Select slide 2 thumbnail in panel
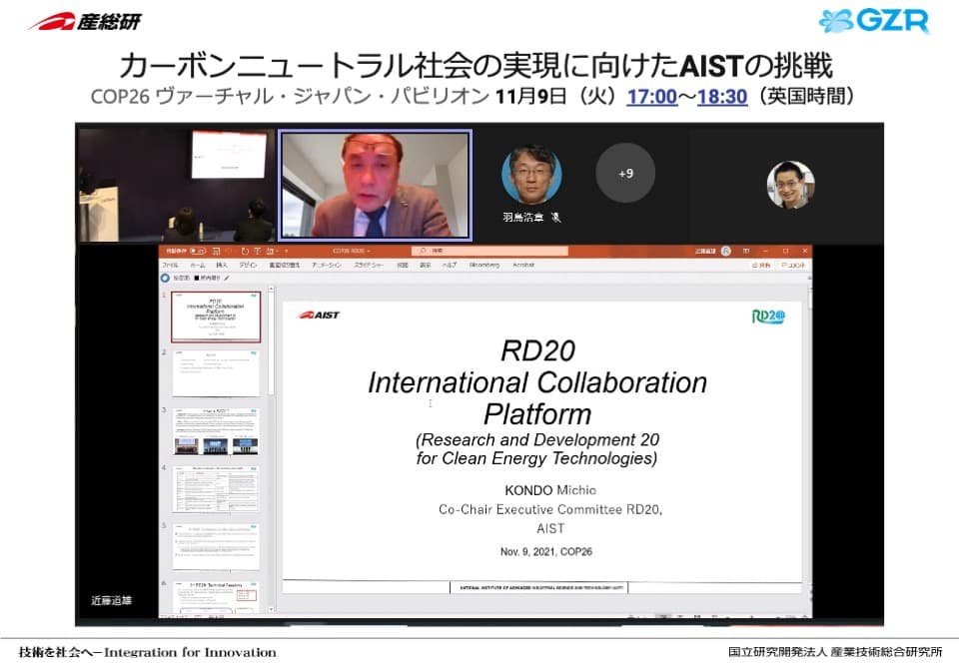This screenshot has width=959, height=664. 216,372
